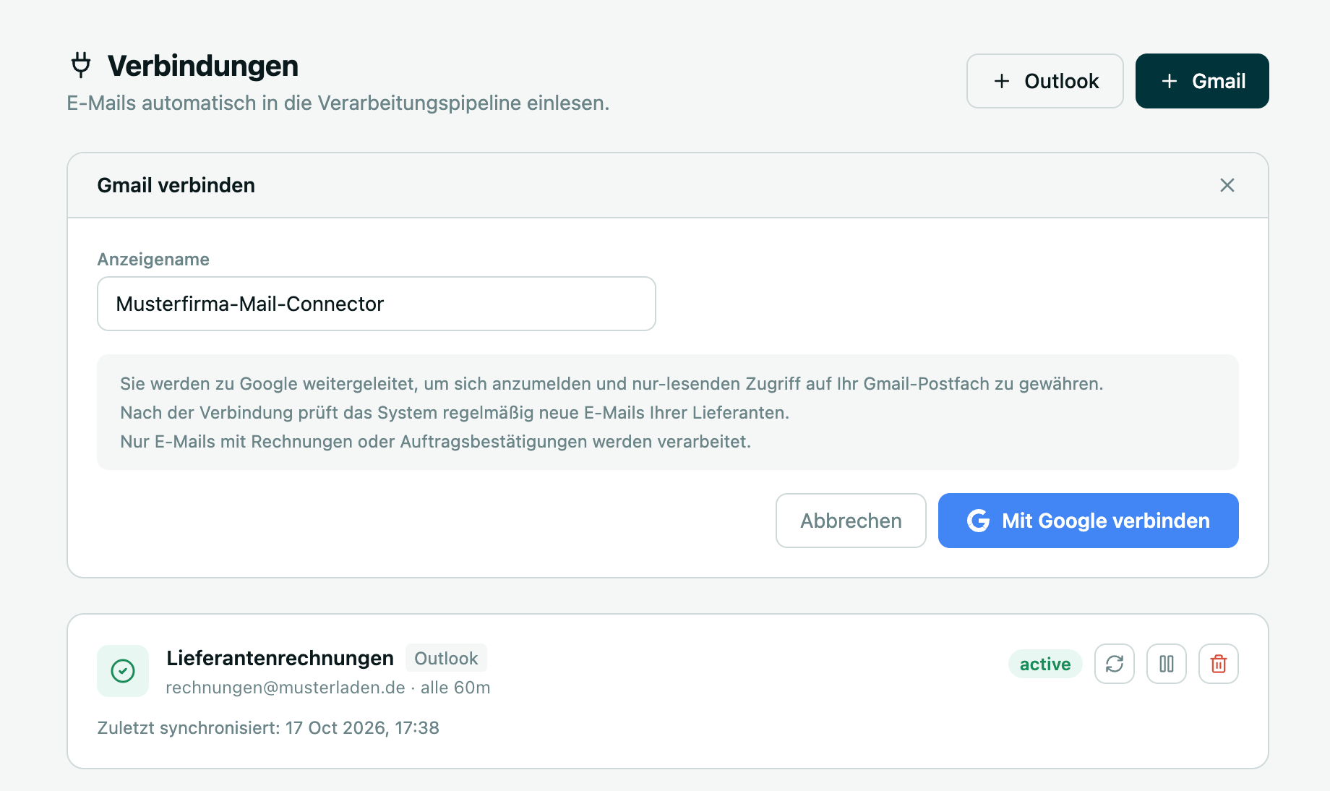Focus the Anzeigename input field
Image resolution: width=1330 pixels, height=791 pixels.
[x=377, y=304]
